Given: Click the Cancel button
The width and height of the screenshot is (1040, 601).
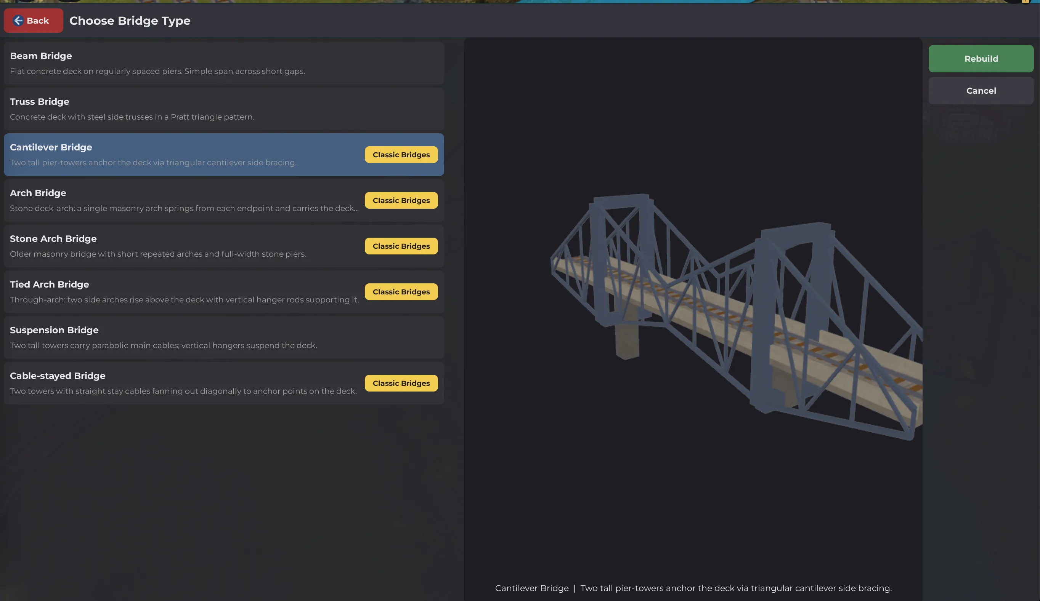Looking at the screenshot, I should coord(981,91).
